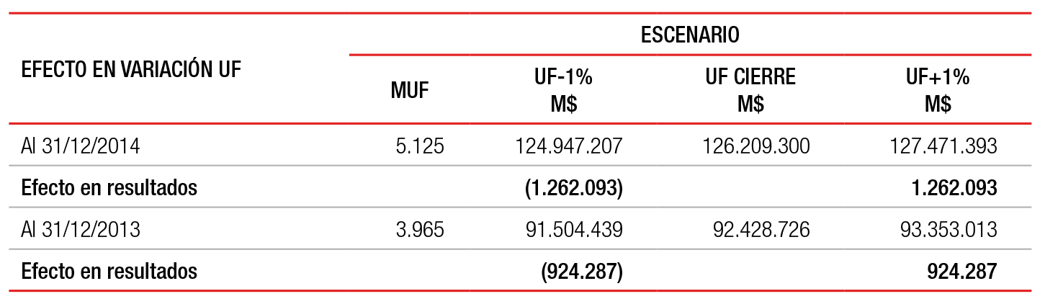Select the 3.965 MUF value
This screenshot has height=299, width=1045.
(x=419, y=230)
